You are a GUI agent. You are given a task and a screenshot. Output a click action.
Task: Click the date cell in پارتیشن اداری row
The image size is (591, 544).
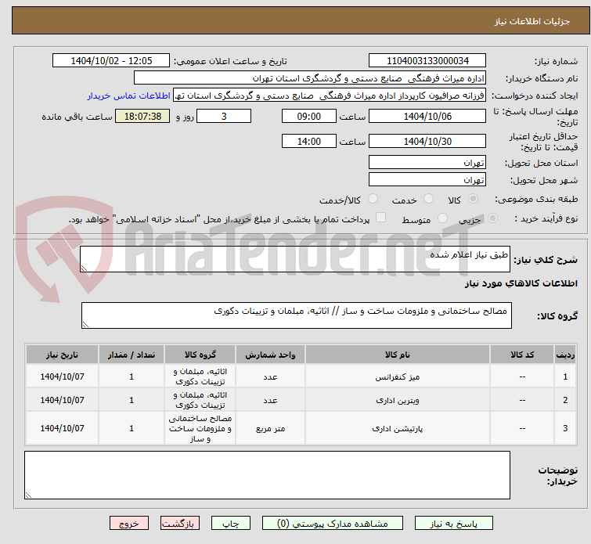[62, 428]
